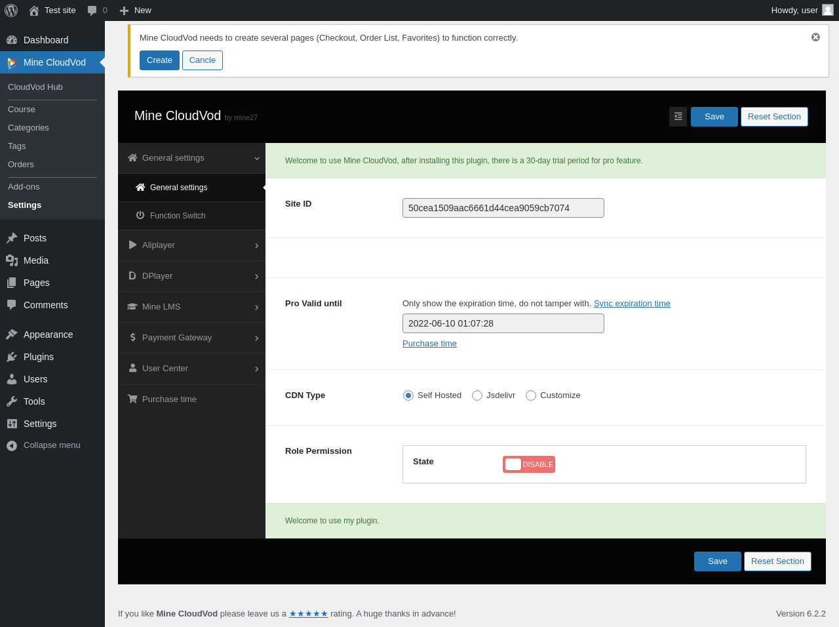
Task: Click the Create button in the notice
Action: pos(159,60)
